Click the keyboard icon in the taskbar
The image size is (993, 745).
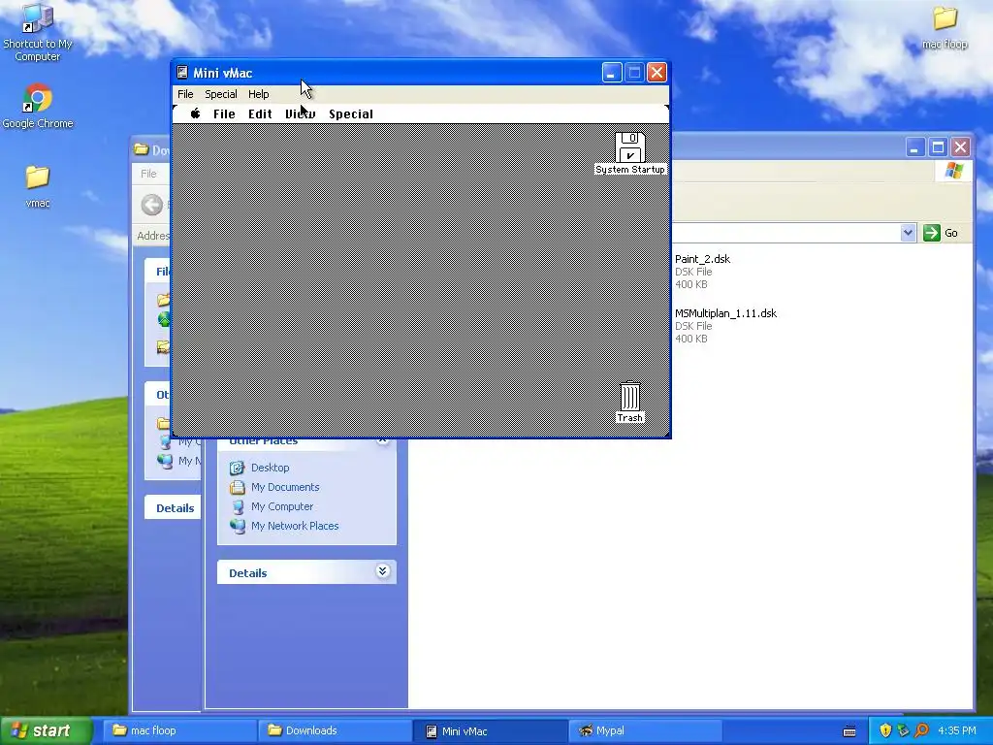849,731
